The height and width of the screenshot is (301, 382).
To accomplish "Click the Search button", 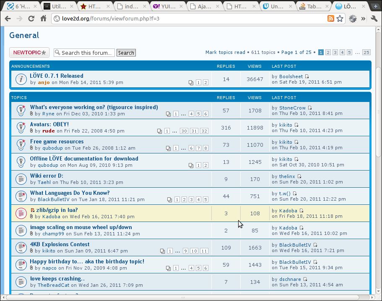I will [126, 53].
